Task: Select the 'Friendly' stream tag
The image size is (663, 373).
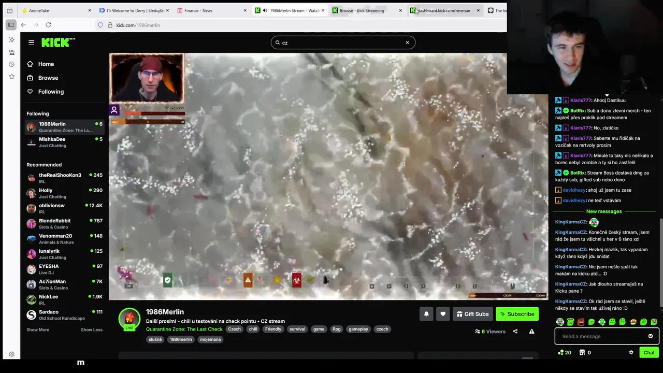Action: (x=273, y=329)
